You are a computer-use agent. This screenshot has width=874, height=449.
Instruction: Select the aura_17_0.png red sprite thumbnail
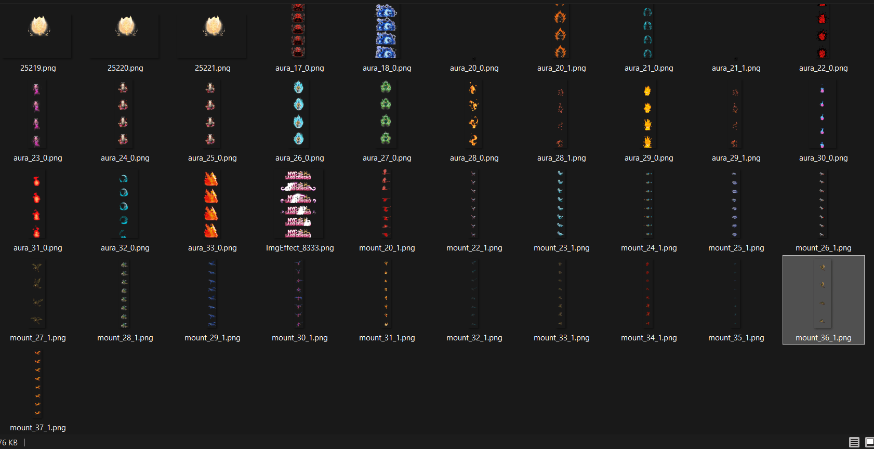tap(298, 31)
